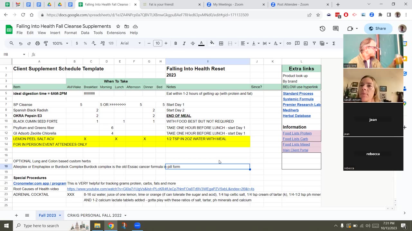This screenshot has width=412, height=231.
Task: Open the Main Client Portal link
Action: (x=295, y=150)
